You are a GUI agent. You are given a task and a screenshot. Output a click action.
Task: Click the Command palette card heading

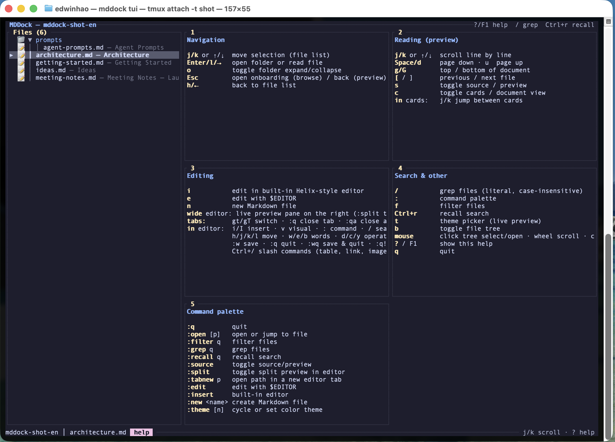215,312
